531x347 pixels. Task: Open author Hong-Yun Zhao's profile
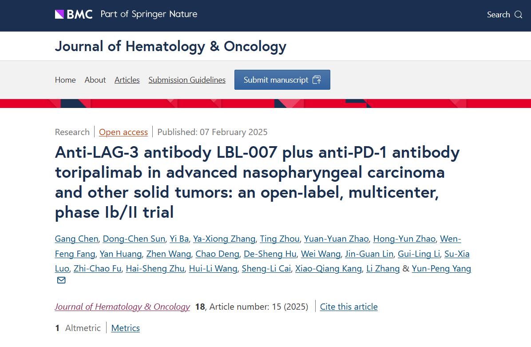404,239
